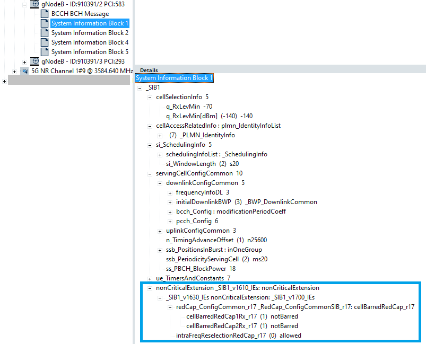426x344 pixels.
Task: Click the System Information Block 4 document icon
Action: 45,42
